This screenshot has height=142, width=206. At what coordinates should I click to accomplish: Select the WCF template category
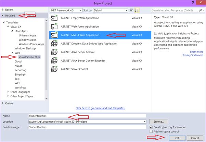tap(17, 83)
